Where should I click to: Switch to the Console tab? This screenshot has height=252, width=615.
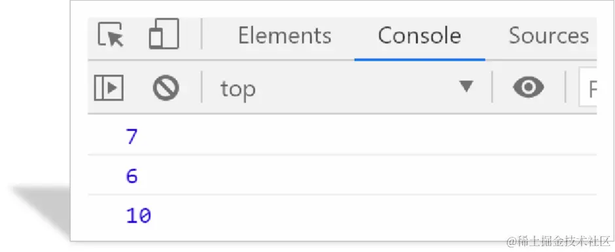point(419,36)
